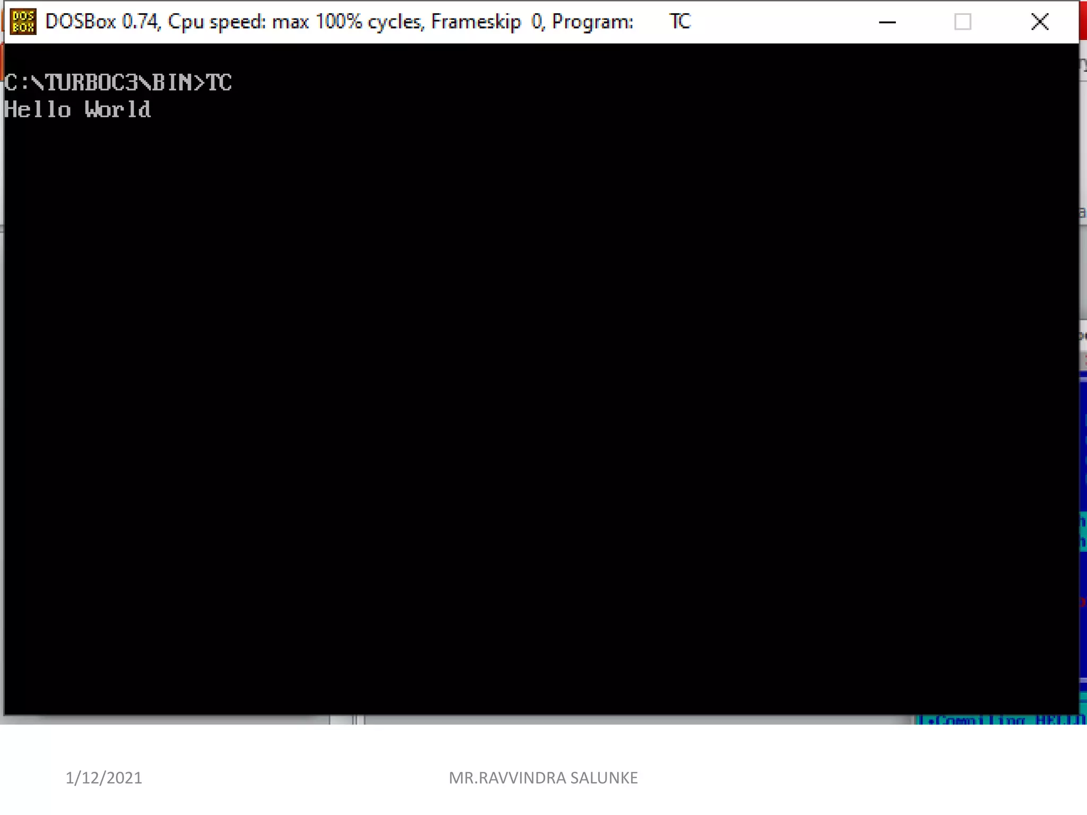Click the disabled maximize button
Viewport: 1087px width, 815px height.
962,22
